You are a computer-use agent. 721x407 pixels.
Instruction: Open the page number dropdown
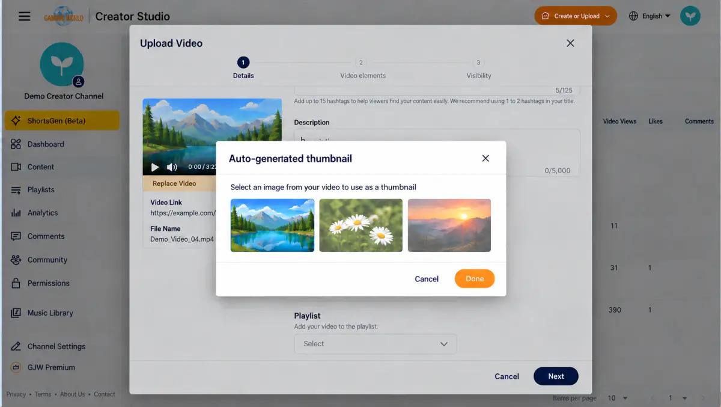[x=678, y=398]
